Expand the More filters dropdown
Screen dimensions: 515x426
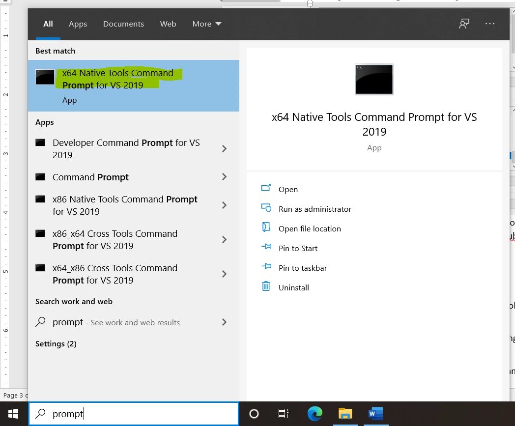(206, 23)
